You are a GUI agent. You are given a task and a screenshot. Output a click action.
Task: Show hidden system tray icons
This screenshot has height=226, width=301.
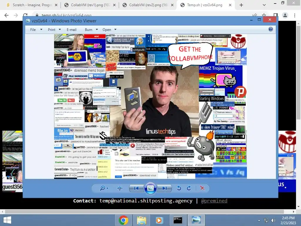(259, 220)
